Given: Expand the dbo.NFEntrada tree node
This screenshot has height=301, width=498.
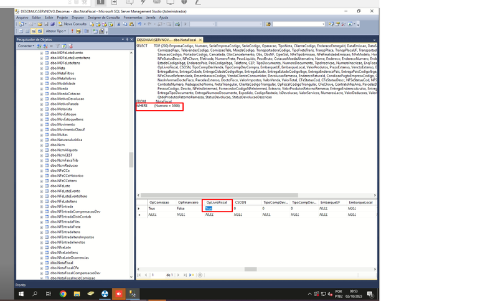Looking at the screenshot, I should click(x=41, y=206).
